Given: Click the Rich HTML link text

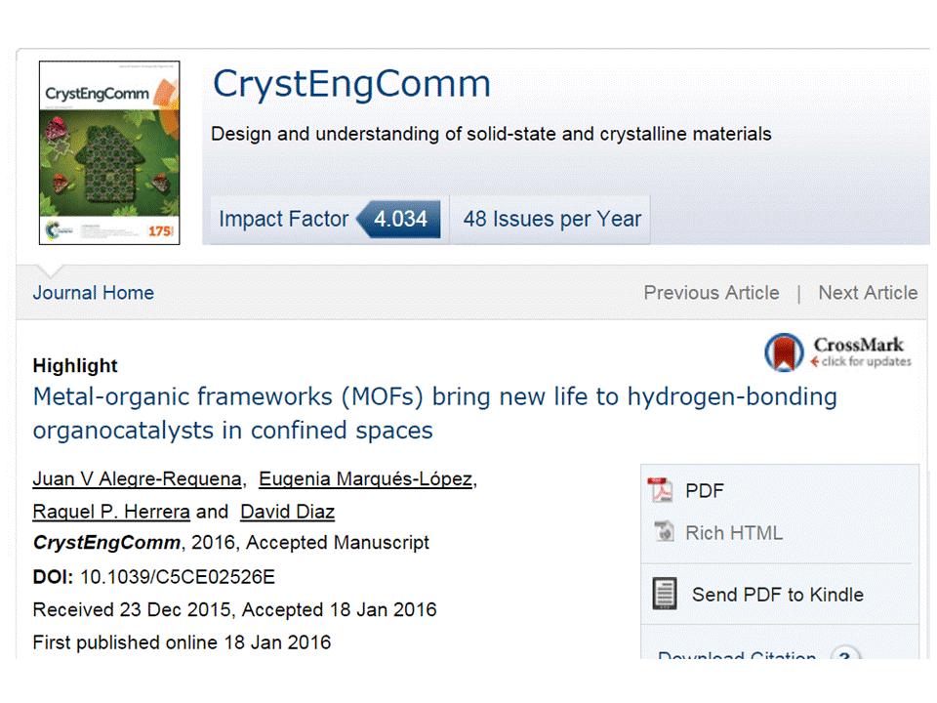Looking at the screenshot, I should click(734, 533).
